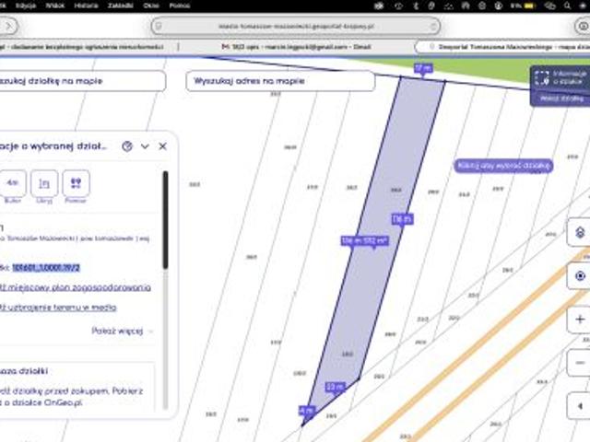Click the Bufor tool icon

click(x=12, y=183)
